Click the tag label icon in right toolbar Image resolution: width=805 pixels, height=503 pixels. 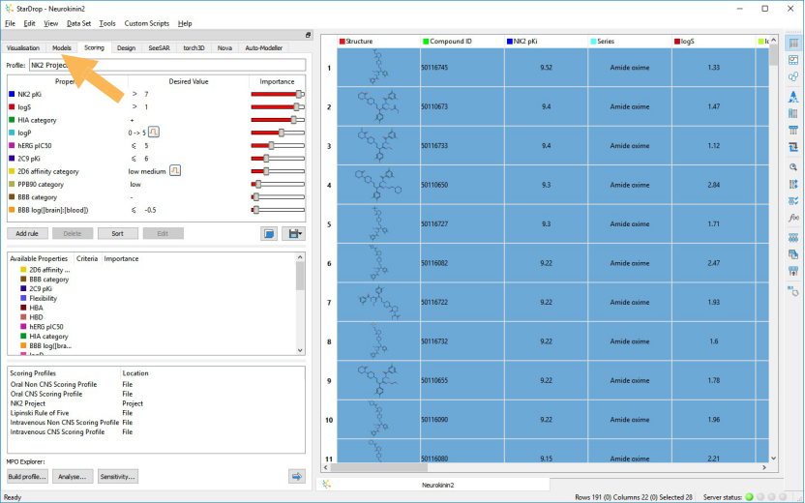(x=793, y=290)
